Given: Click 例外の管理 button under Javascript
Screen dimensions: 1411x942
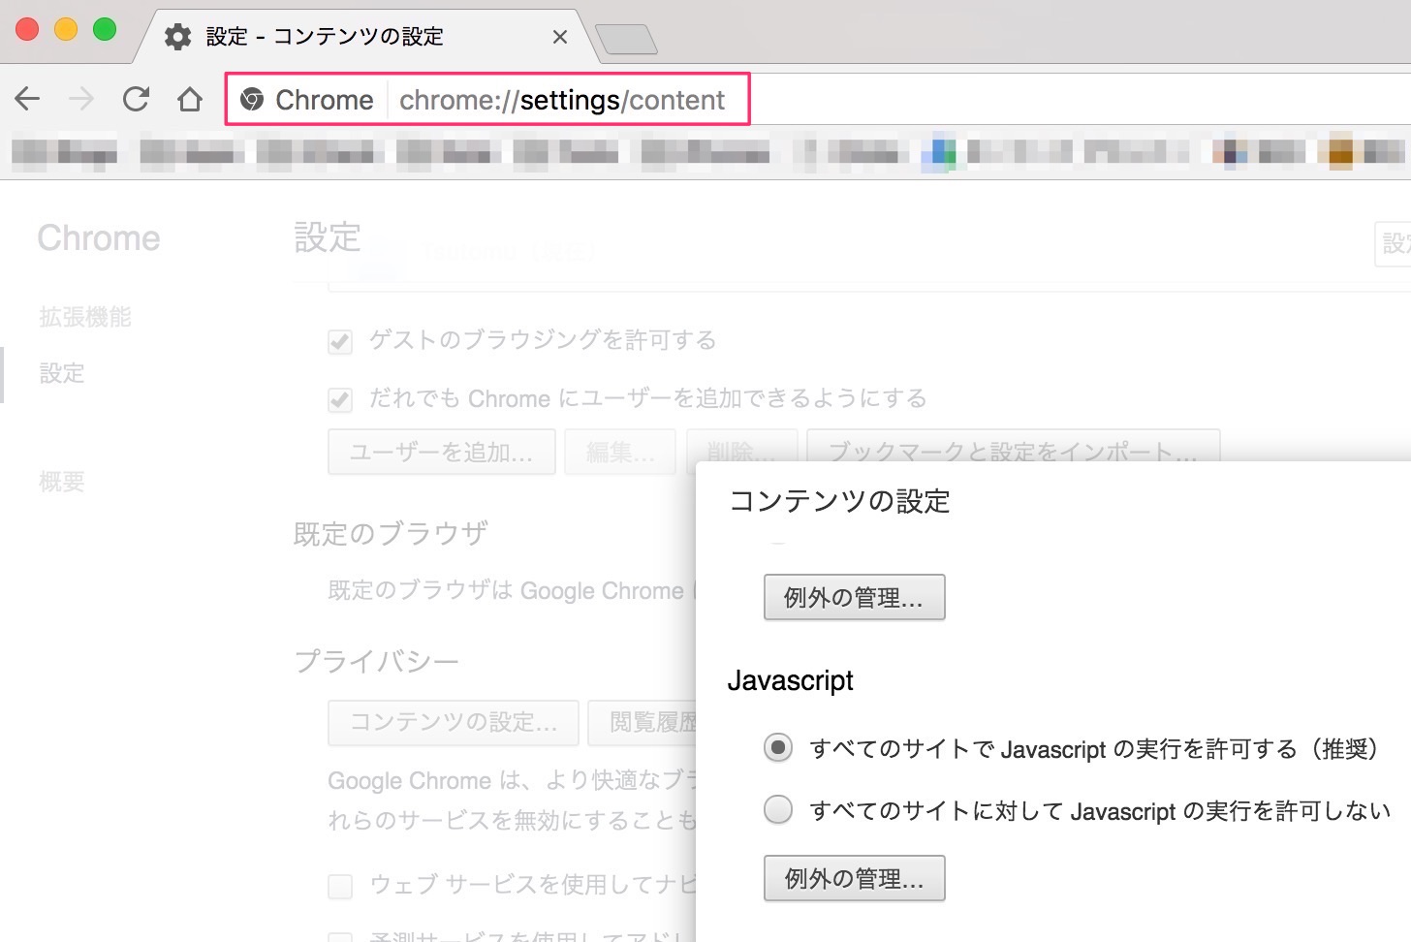Looking at the screenshot, I should (x=854, y=878).
